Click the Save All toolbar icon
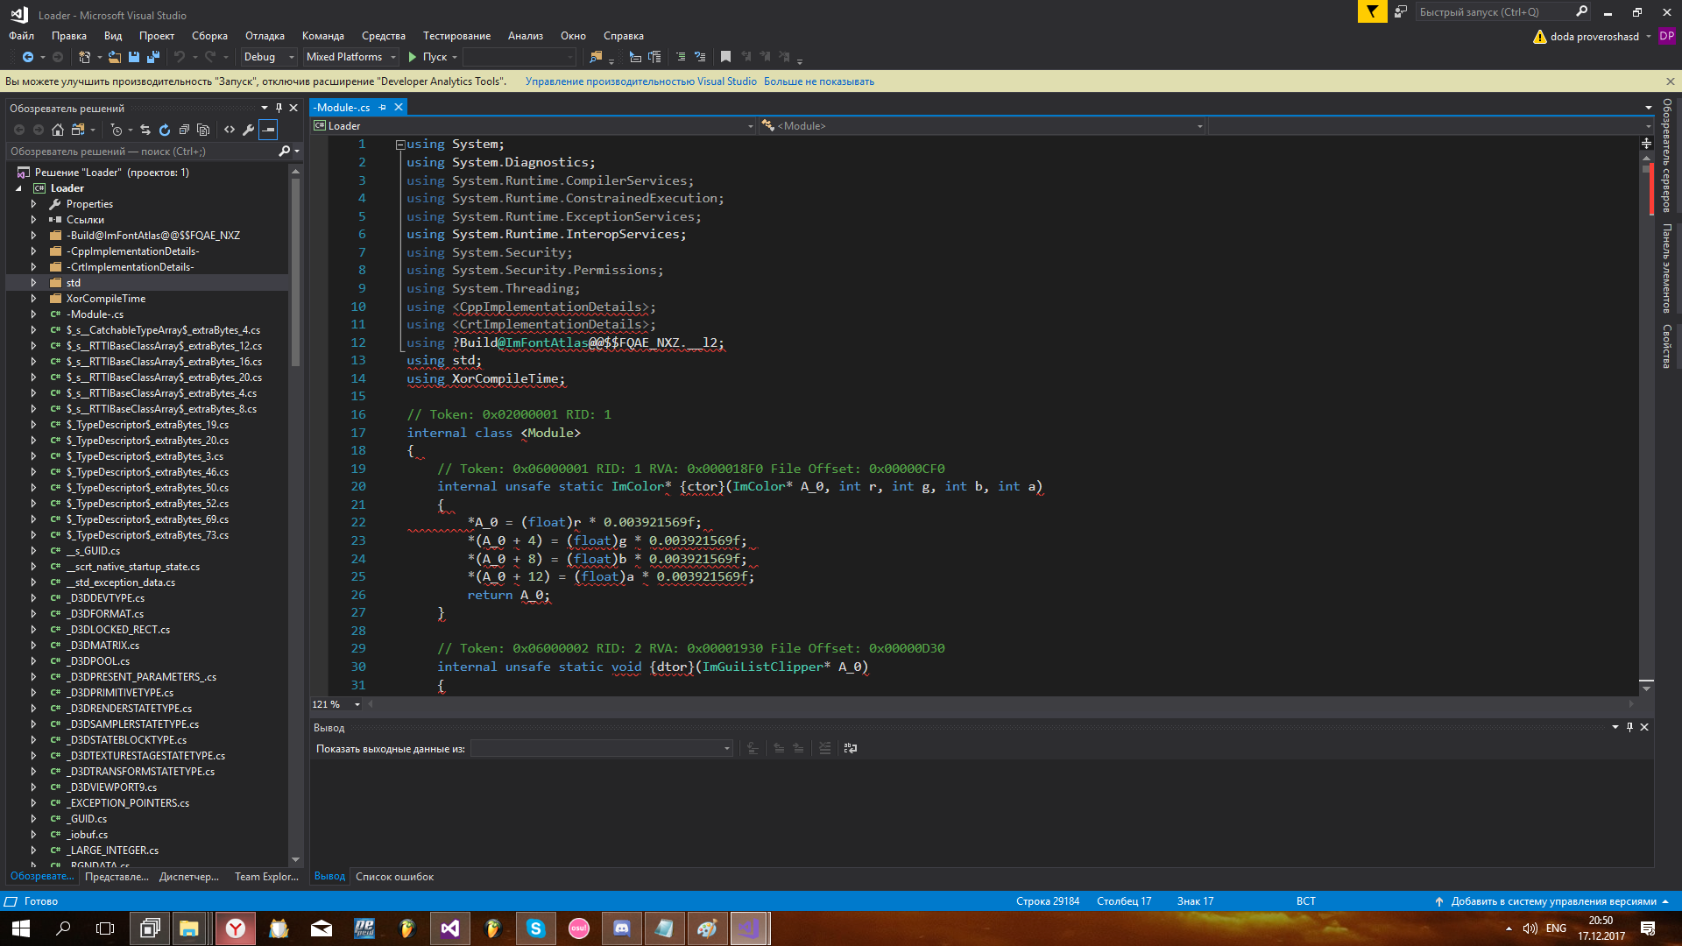The width and height of the screenshot is (1682, 946). (153, 57)
